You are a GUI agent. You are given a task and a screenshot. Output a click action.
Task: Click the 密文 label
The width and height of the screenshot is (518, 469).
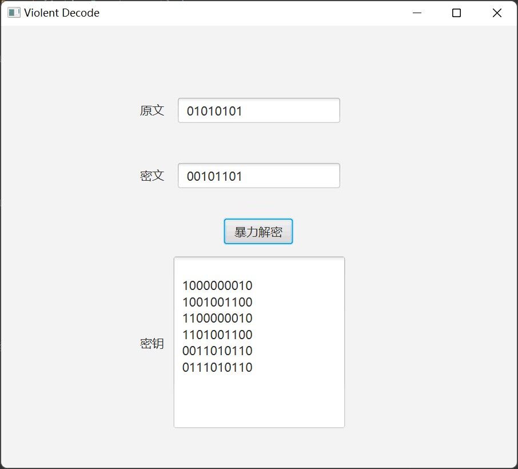coord(152,176)
